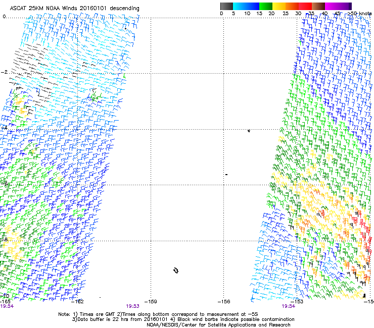Click the legend label '25'
Image resolution: width=374 pixels, height=328 pixels.
click(286, 14)
